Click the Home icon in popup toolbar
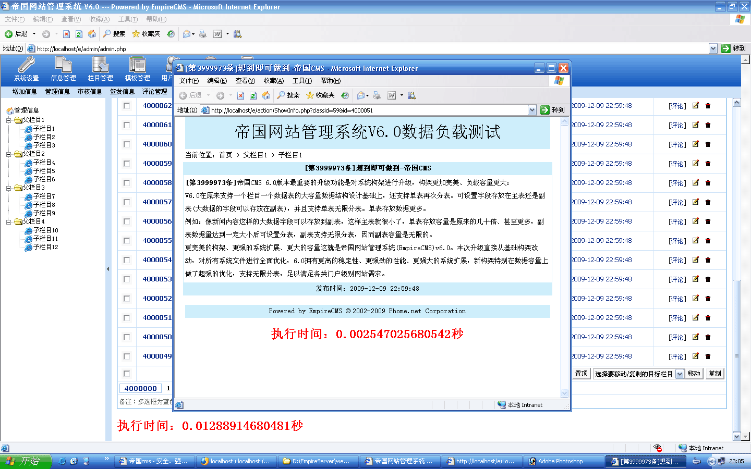751x469 pixels. point(266,95)
